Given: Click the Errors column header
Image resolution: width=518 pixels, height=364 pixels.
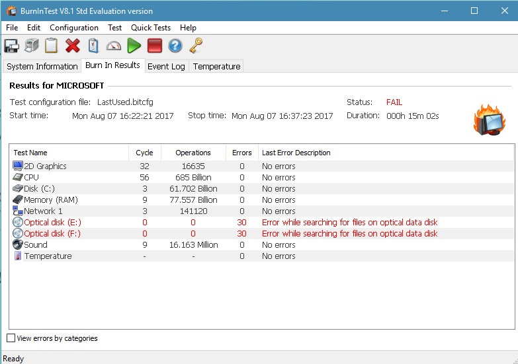Looking at the screenshot, I should click(241, 153).
